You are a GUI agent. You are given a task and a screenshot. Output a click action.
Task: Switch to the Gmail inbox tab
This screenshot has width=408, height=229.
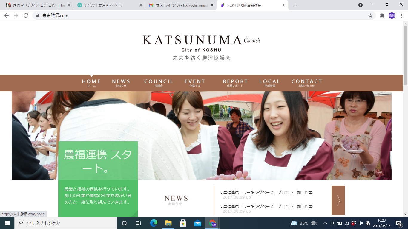click(181, 5)
